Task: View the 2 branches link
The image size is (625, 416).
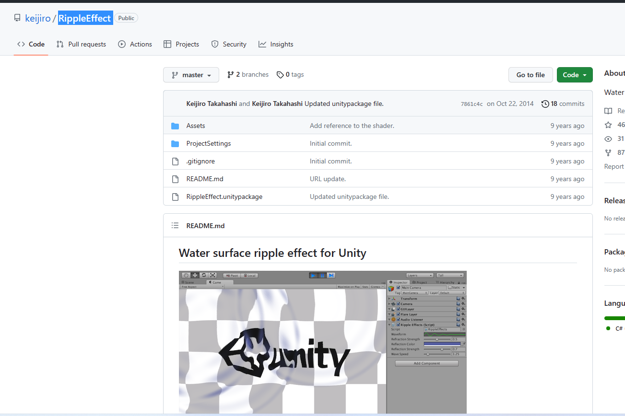Action: point(248,74)
